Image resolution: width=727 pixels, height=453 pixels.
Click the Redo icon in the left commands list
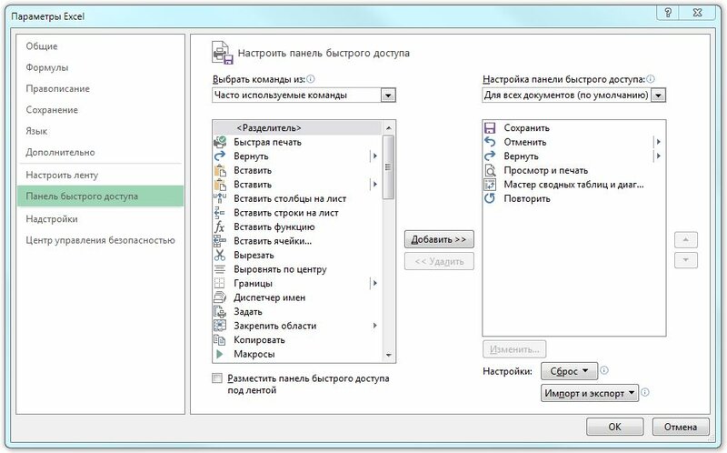pyautogui.click(x=220, y=156)
